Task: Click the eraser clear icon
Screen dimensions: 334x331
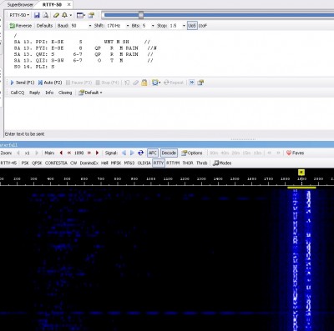Action: 56,15
